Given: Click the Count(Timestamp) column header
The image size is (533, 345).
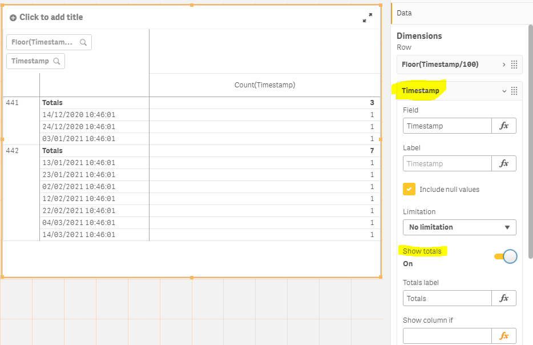Looking at the screenshot, I should pyautogui.click(x=265, y=85).
